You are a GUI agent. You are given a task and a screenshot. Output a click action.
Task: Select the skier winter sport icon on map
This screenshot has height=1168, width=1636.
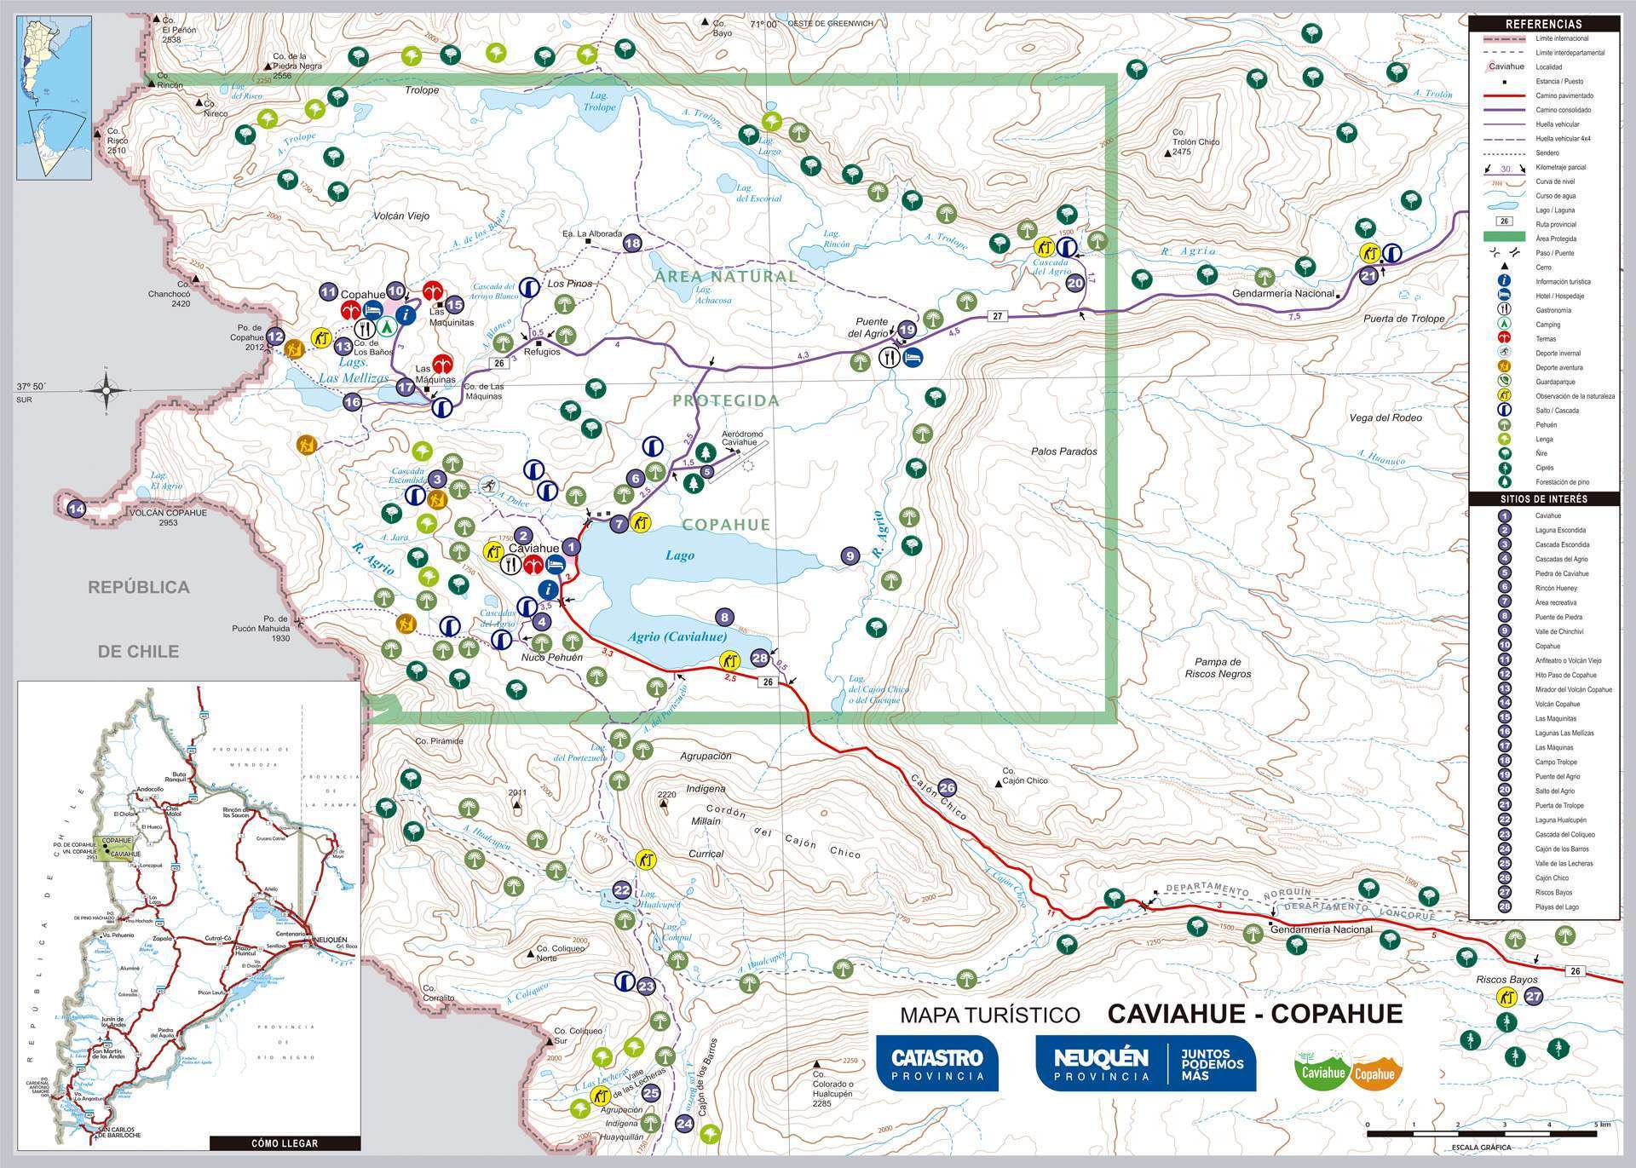488,486
